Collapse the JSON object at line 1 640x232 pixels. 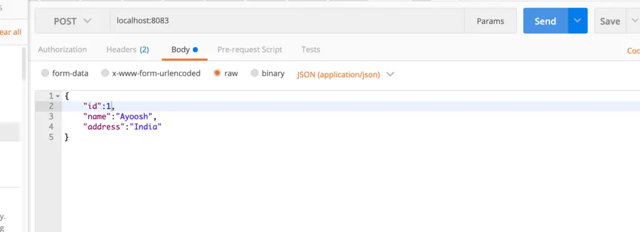click(57, 96)
